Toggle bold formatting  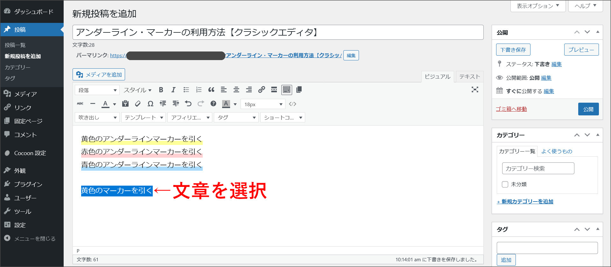tap(161, 90)
